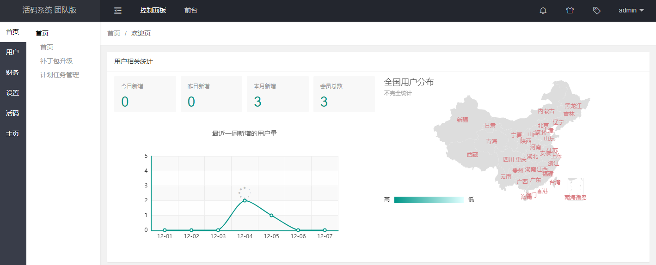Select 用户 in the dark sidebar

click(13, 52)
